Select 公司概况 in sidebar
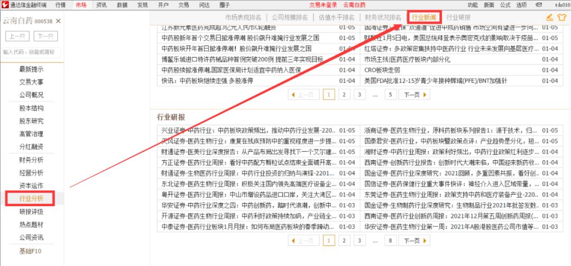 pos(31,95)
